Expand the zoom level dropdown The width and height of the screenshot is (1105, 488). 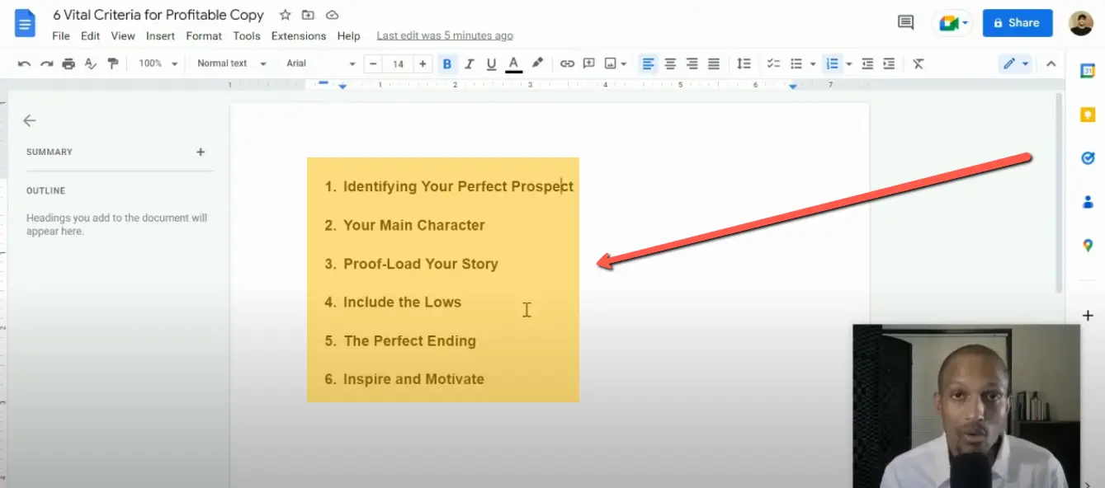(x=158, y=63)
